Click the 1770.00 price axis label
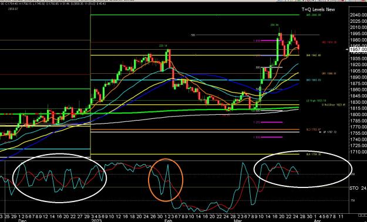 pyautogui.click(x=358, y=127)
